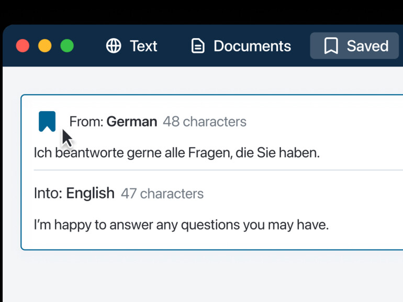The image size is (403, 302).
Task: Switch to the Text tab label
Action: (143, 46)
